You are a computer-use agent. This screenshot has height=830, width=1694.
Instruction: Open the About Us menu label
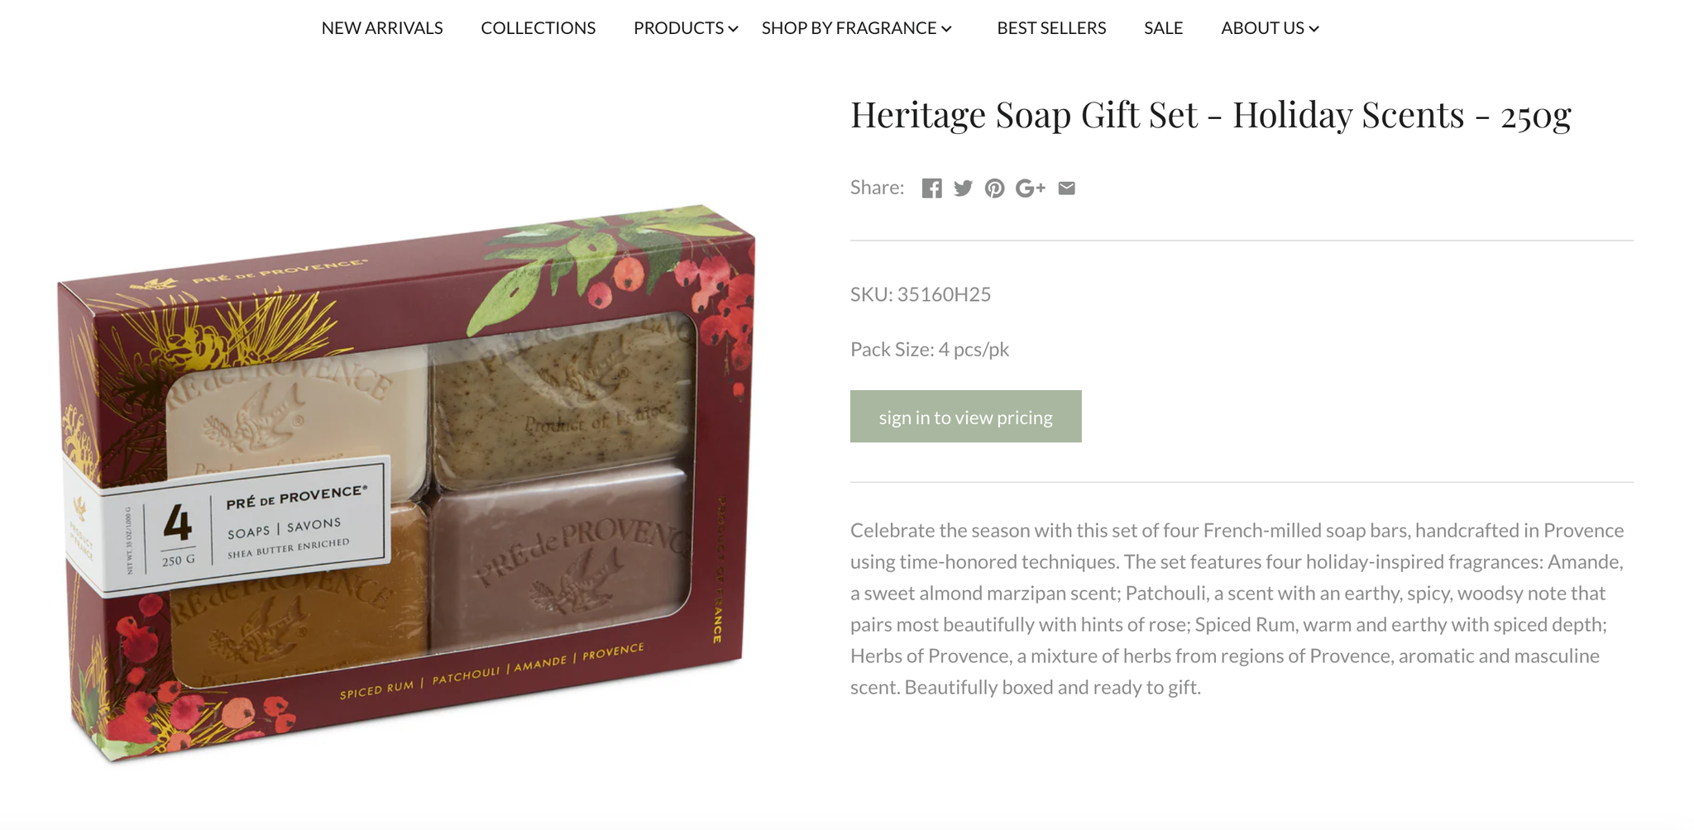pyautogui.click(x=1263, y=28)
